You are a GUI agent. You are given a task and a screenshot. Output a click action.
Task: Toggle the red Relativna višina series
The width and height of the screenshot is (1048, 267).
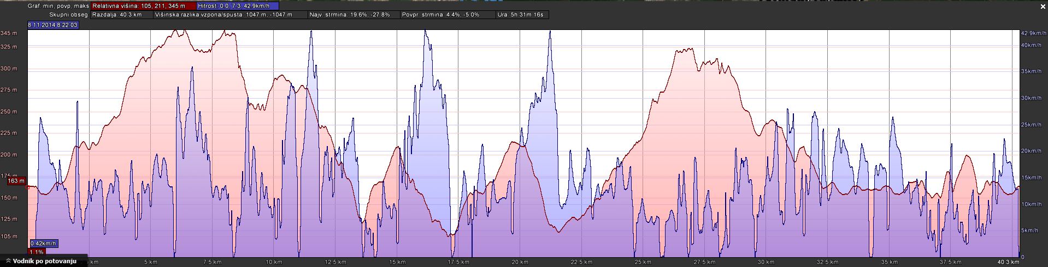point(143,6)
